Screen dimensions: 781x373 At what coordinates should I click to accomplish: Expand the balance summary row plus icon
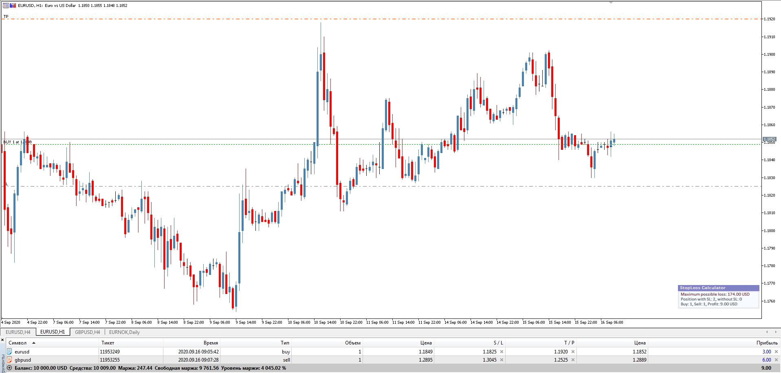[x=10, y=368]
